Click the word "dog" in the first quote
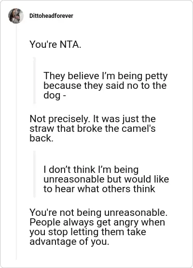The width and height of the screenshot is (193, 268). 52,95
